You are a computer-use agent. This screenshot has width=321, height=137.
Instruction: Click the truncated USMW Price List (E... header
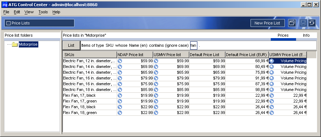pyautogui.click(x=288, y=55)
